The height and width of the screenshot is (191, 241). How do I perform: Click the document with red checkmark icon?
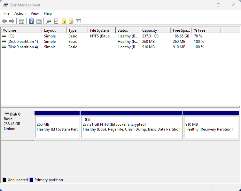tap(56, 21)
